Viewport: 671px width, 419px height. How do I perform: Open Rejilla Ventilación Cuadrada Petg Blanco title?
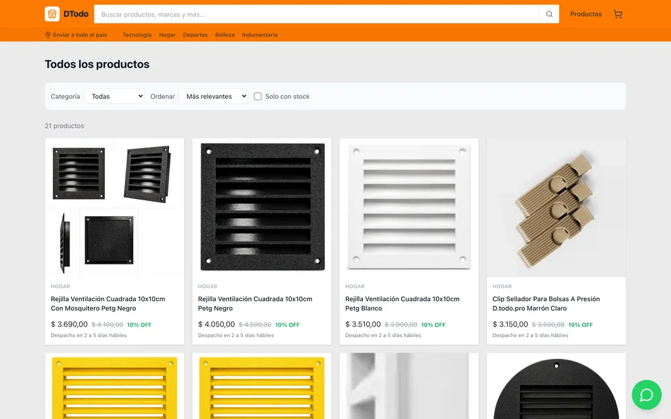click(402, 304)
